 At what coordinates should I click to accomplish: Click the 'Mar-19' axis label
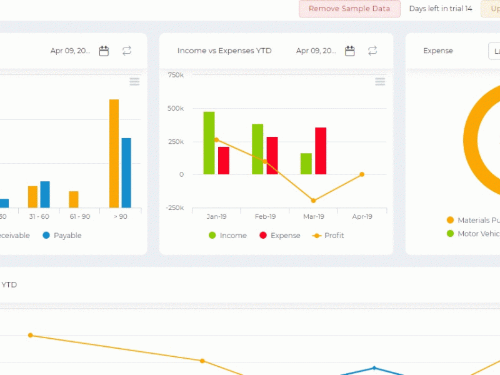coord(314,216)
